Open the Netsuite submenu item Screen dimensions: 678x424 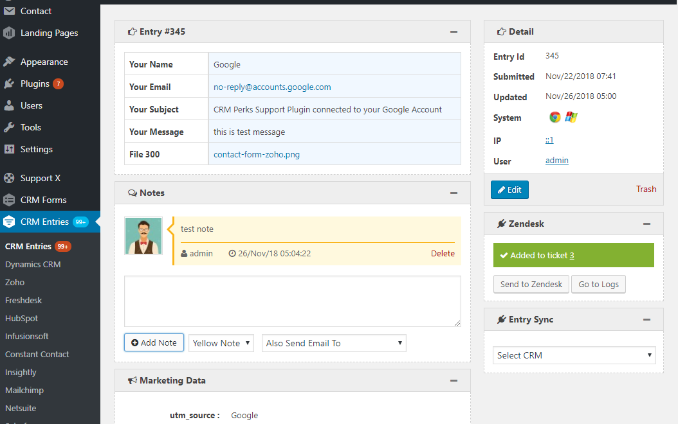point(21,408)
